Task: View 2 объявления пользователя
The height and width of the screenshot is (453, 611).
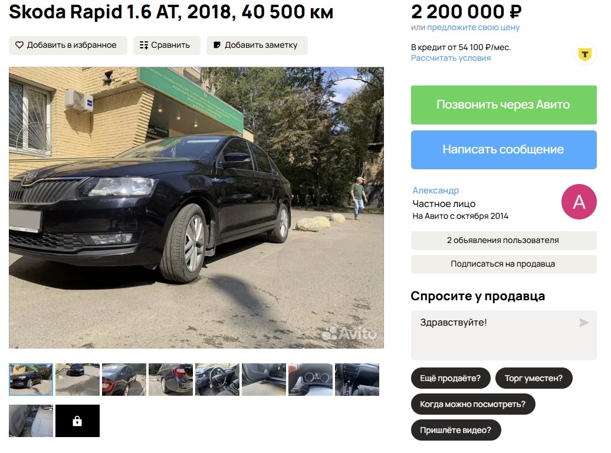Action: click(504, 241)
